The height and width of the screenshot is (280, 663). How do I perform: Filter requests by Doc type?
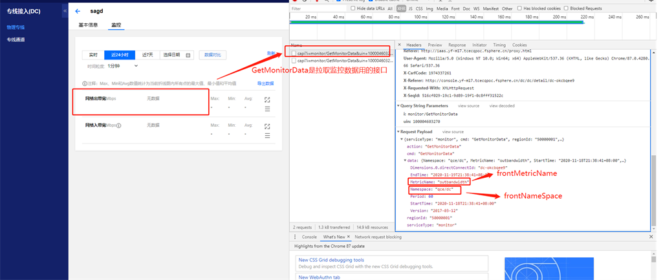pos(466,8)
